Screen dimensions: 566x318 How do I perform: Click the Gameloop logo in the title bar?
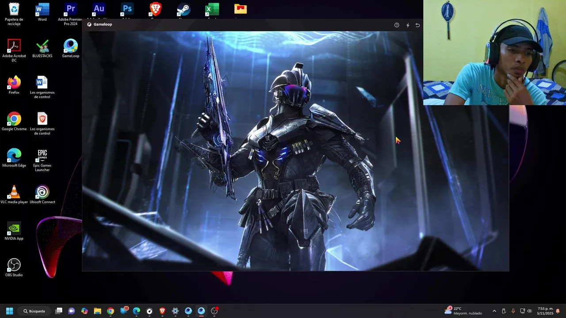click(89, 24)
